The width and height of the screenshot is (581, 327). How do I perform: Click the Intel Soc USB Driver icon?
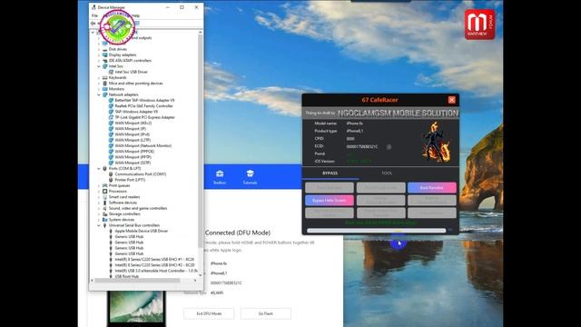click(x=111, y=72)
